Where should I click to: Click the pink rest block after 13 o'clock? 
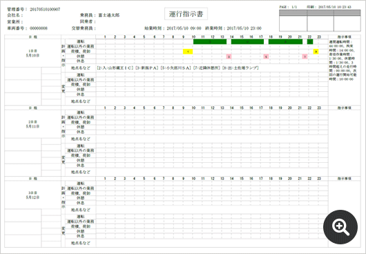(229, 57)
